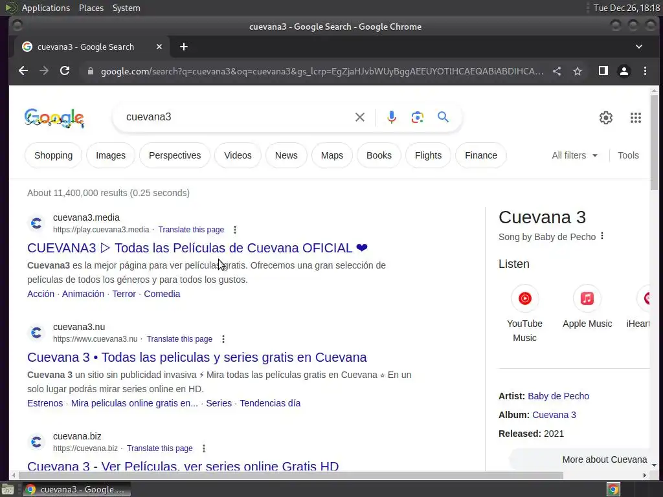This screenshot has width=663, height=497.
Task: Open Maps results
Action: coord(332,155)
